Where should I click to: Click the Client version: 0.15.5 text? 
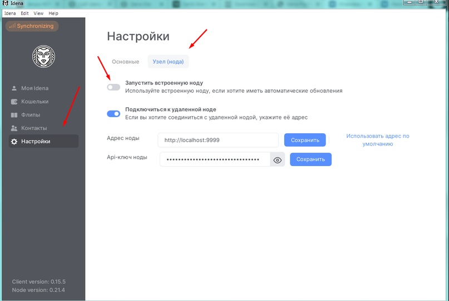click(38, 282)
